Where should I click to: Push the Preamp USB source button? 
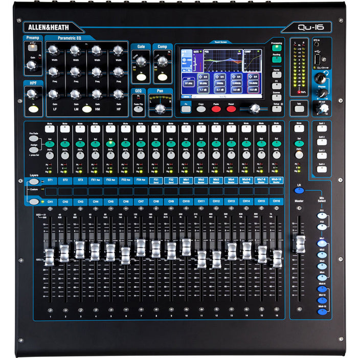coord(33,47)
